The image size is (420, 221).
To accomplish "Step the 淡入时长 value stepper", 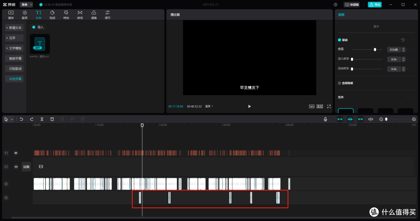I will tap(403, 59).
